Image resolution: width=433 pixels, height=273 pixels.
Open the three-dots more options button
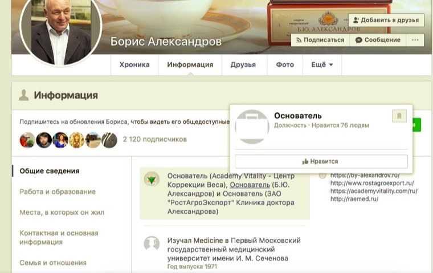tap(415, 40)
